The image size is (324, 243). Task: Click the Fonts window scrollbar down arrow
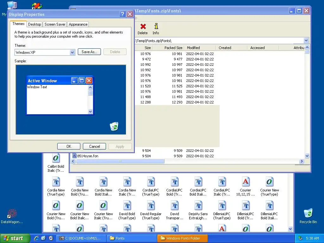290,229
